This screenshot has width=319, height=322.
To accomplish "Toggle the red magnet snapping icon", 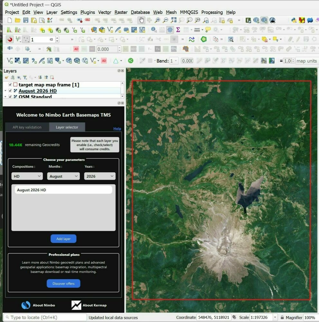I will pyautogui.click(x=10, y=39).
